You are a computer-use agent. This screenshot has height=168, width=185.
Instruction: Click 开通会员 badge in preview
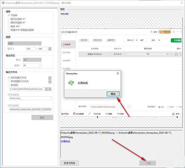point(165,32)
